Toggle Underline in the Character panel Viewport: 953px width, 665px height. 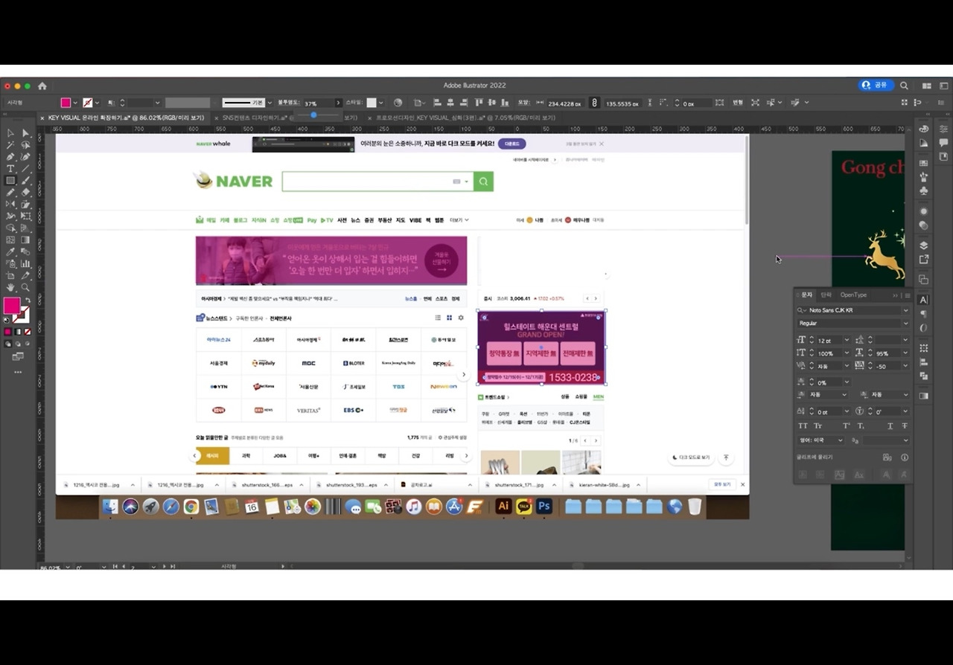click(x=890, y=426)
